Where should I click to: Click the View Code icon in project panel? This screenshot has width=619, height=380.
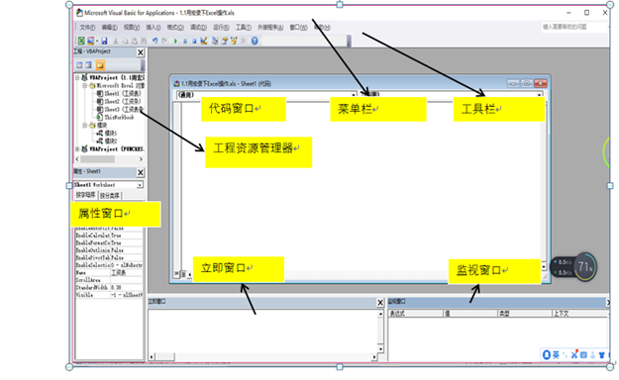[x=79, y=65]
